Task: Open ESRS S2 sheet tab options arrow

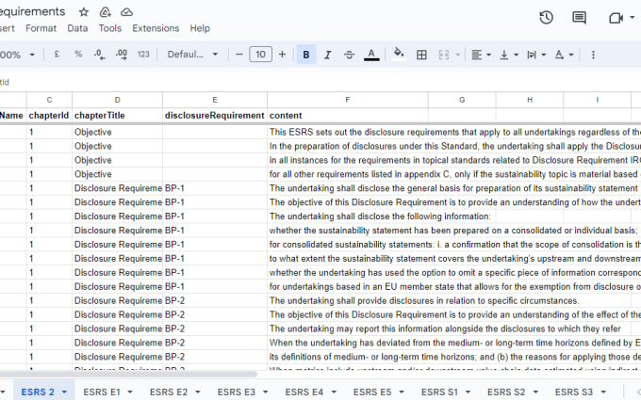Action: (535, 392)
